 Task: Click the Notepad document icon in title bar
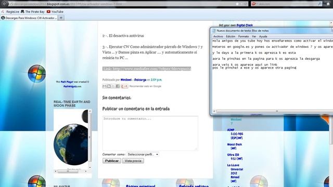[214, 31]
